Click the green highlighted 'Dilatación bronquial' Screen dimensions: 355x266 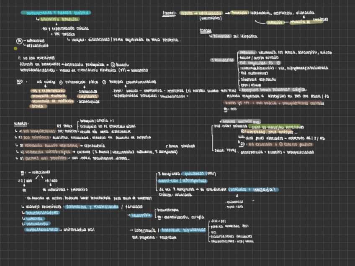pyautogui.click(x=59, y=19)
